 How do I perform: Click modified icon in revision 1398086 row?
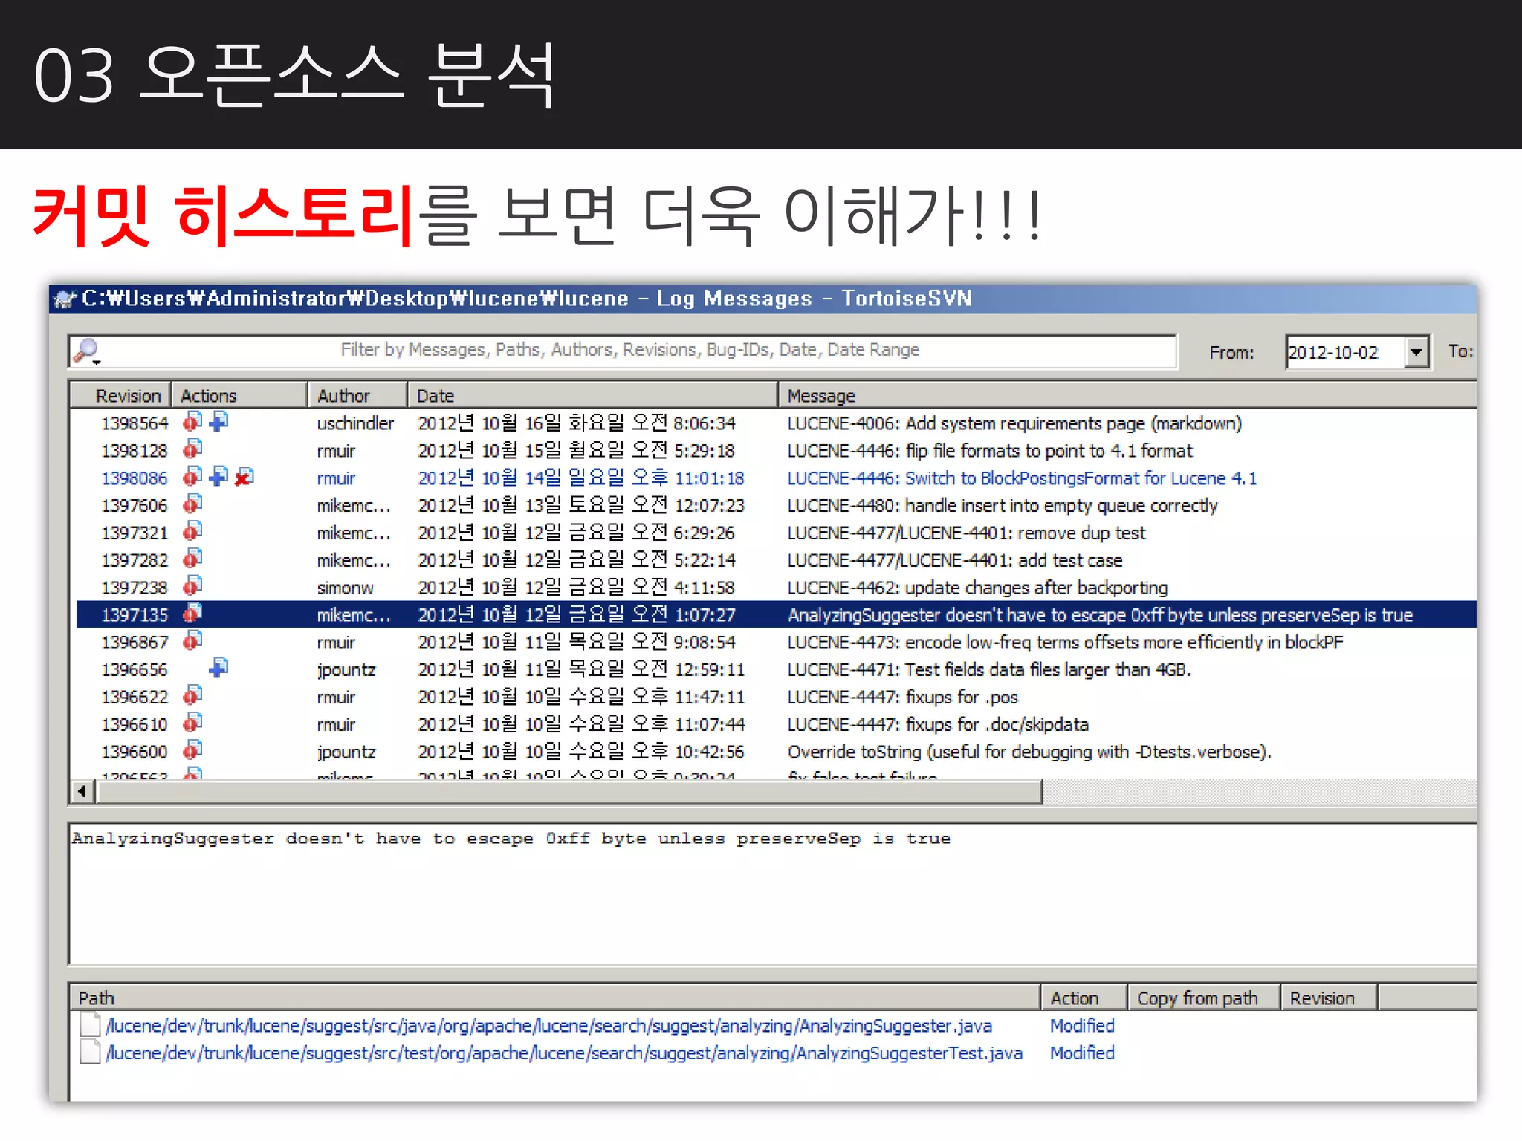(x=192, y=477)
